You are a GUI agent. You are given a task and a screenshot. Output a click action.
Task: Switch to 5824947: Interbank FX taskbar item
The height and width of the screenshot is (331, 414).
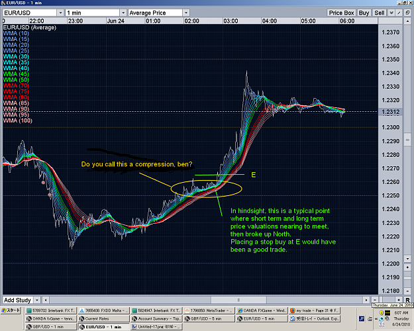point(156,310)
